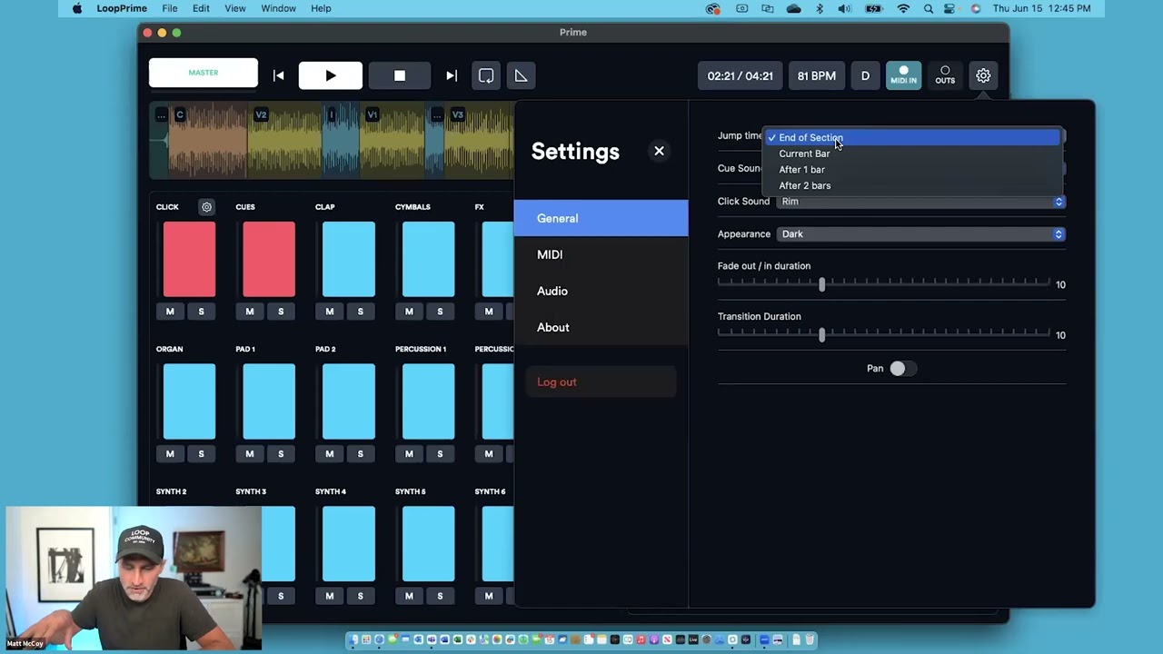Choose End of Section in Jump time list
This screenshot has height=654, width=1163.
pos(913,137)
